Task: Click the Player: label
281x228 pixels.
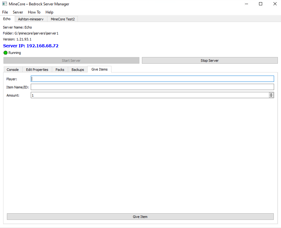Action: point(12,79)
